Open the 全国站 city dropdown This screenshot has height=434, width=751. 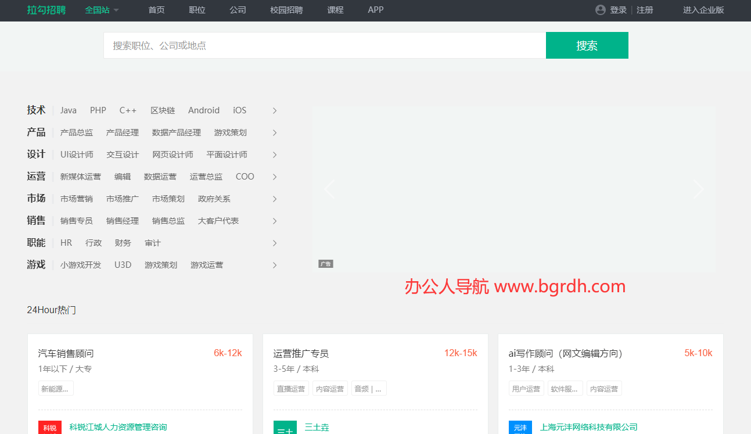point(102,10)
